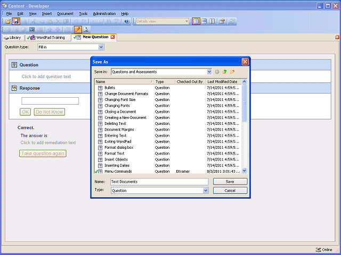The image size is (341, 255).
Task: Click the Online status icon
Action: coord(318,250)
